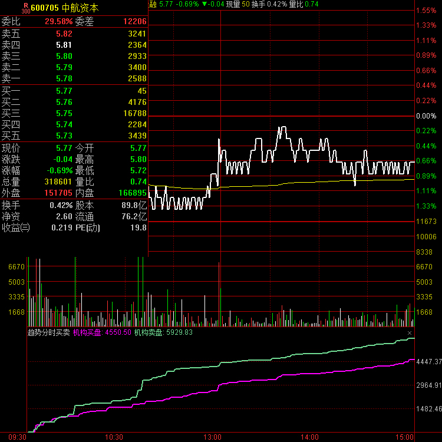Click the 0.00% baseline axis label

tap(426, 116)
